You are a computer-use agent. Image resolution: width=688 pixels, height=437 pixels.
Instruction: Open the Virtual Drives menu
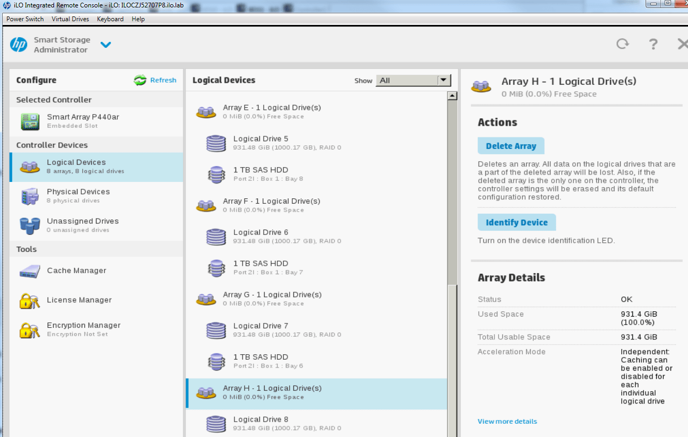pyautogui.click(x=70, y=19)
